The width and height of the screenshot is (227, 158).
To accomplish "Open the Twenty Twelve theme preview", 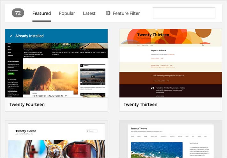I will tap(170, 139).
